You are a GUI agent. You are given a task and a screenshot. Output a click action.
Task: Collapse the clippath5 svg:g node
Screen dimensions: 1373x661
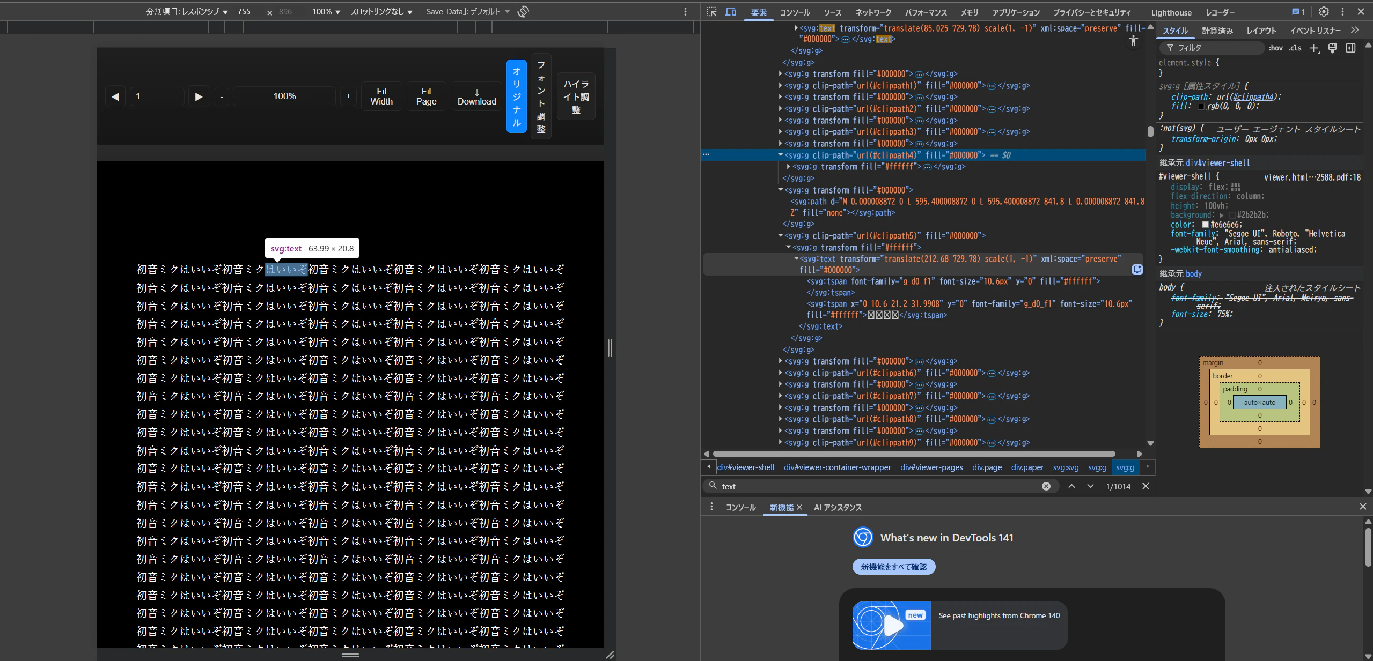[781, 235]
